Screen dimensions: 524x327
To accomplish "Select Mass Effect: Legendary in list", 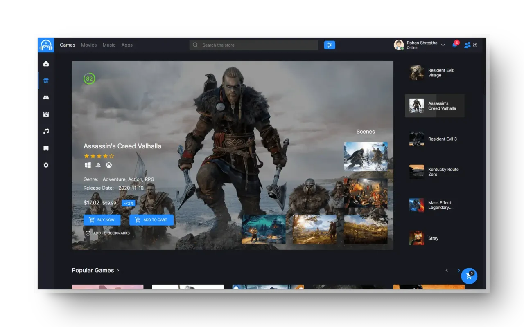I will 435,205.
